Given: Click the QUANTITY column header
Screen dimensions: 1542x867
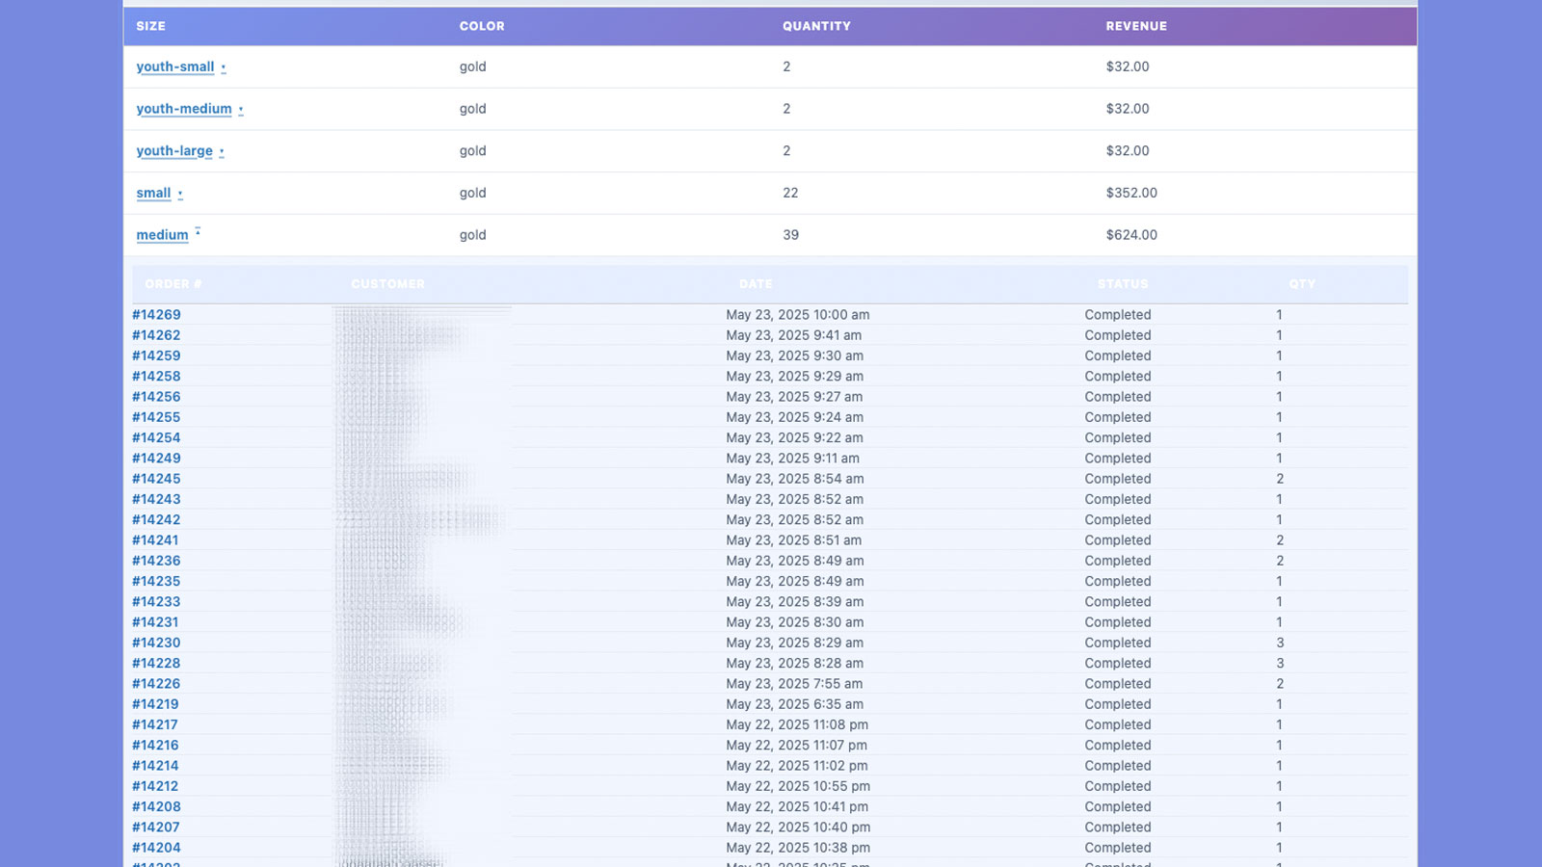Looking at the screenshot, I should click(817, 27).
